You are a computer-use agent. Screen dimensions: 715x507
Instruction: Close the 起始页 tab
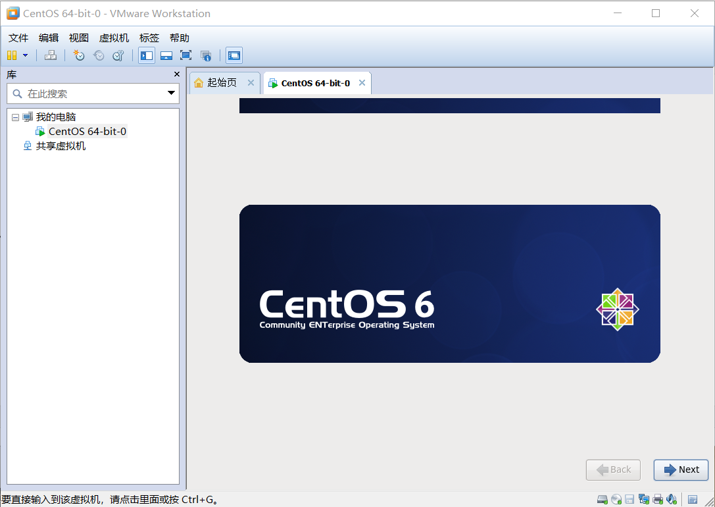[251, 82]
